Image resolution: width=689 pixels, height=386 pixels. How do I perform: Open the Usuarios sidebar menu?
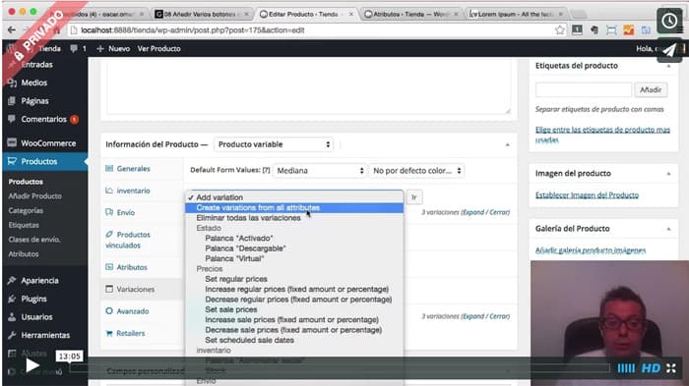point(36,316)
